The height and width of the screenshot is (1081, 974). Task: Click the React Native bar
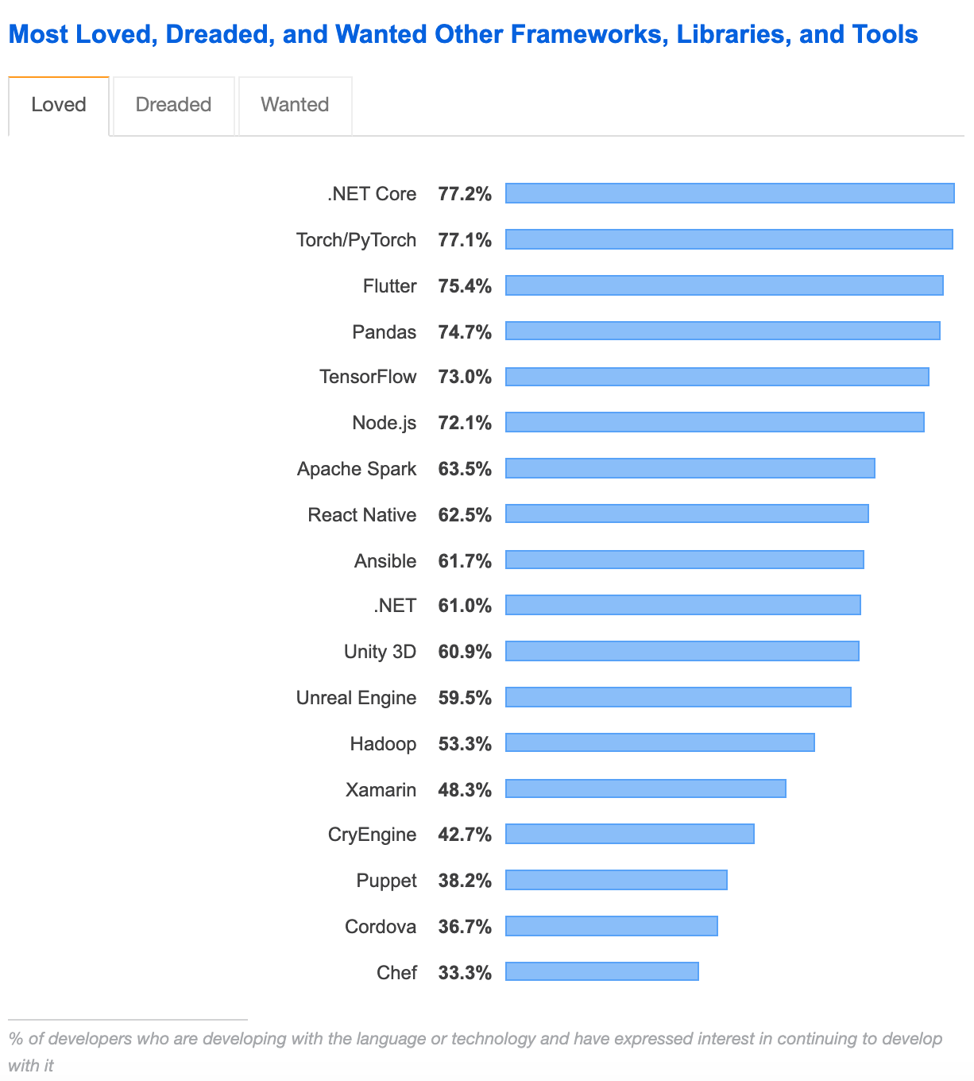(x=686, y=513)
